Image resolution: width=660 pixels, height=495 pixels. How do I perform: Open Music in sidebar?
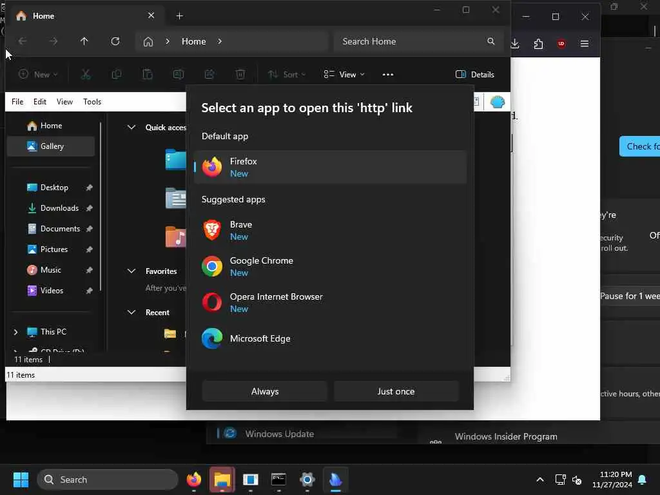pos(51,270)
